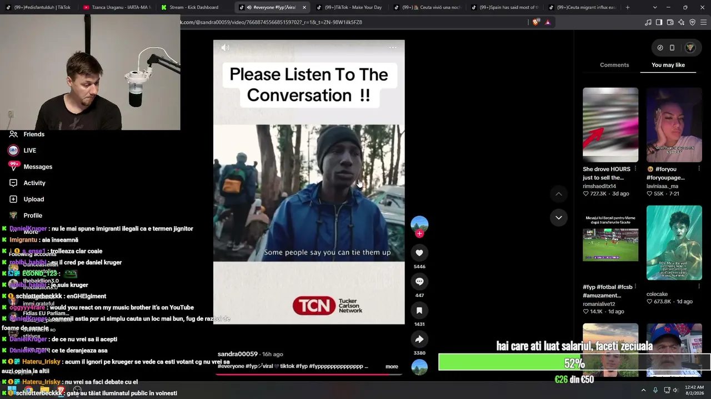Open the Brave Shields lion icon
This screenshot has width=711, height=399.
click(535, 22)
